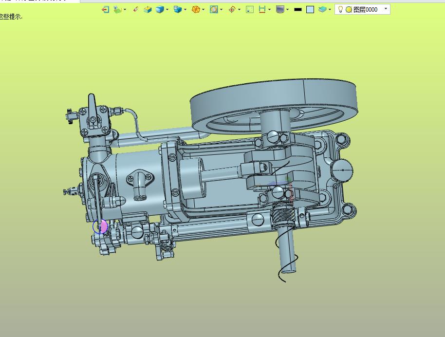Image resolution: width=445 pixels, height=337 pixels.
Task: Click the yellow-topped box icon
Action: (x=148, y=10)
